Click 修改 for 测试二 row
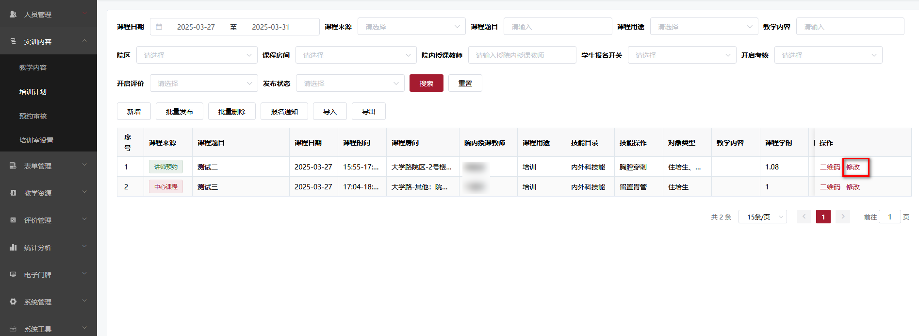 pos(853,167)
